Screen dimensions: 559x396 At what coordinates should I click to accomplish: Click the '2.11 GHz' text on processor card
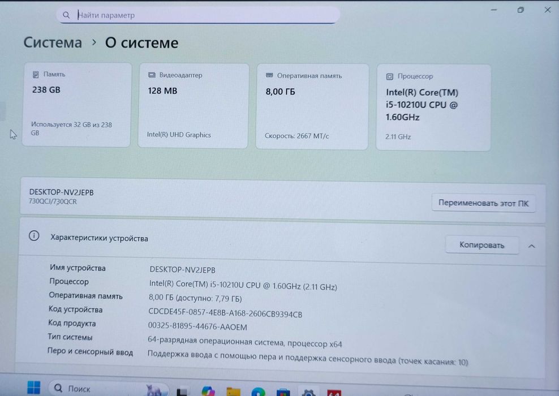398,136
